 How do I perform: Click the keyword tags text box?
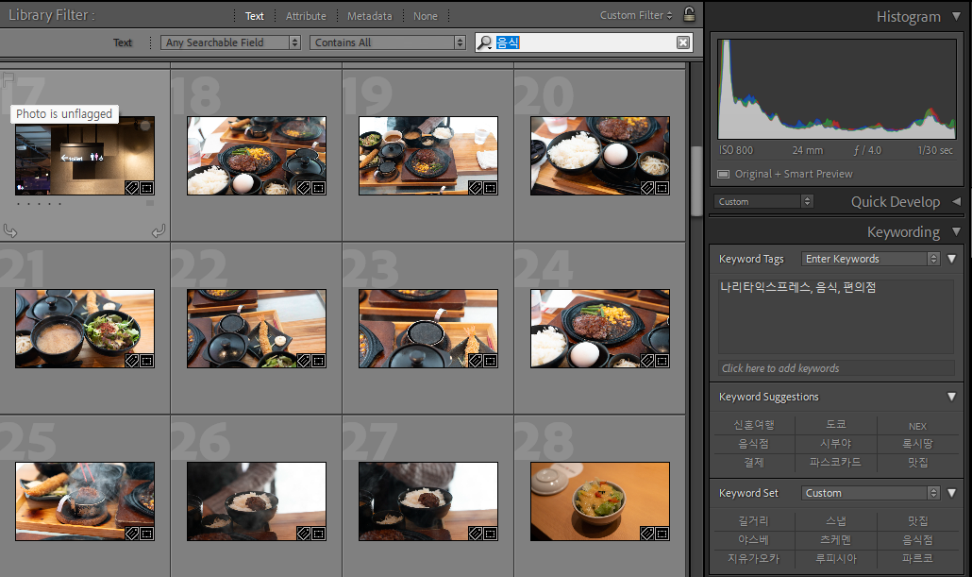(836, 316)
